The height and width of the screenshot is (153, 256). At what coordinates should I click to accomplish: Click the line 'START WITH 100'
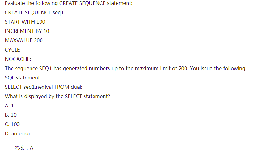pyautogui.click(x=25, y=22)
